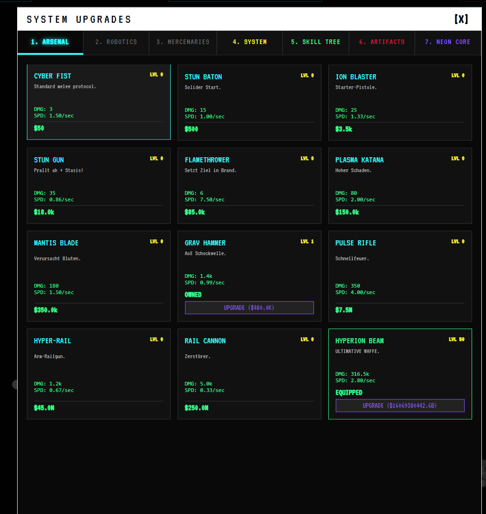Viewport: 486px width, 514px height.
Task: Click "ULTIMATIVE WAFFE." description
Action: (357, 352)
